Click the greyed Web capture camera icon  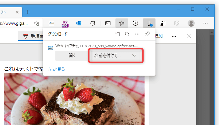177,23
